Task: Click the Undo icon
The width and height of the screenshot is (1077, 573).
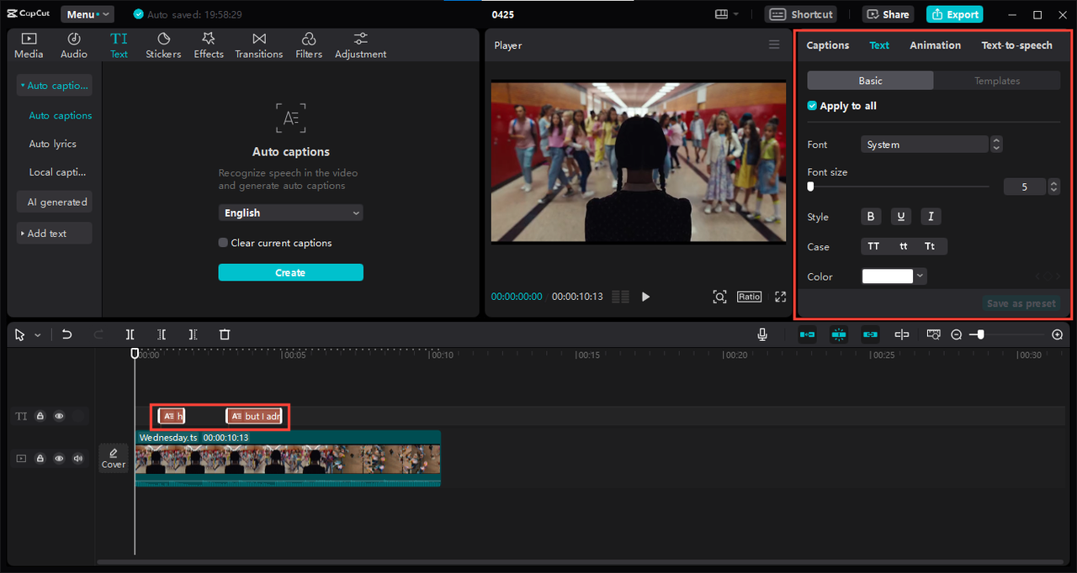Action: click(67, 334)
